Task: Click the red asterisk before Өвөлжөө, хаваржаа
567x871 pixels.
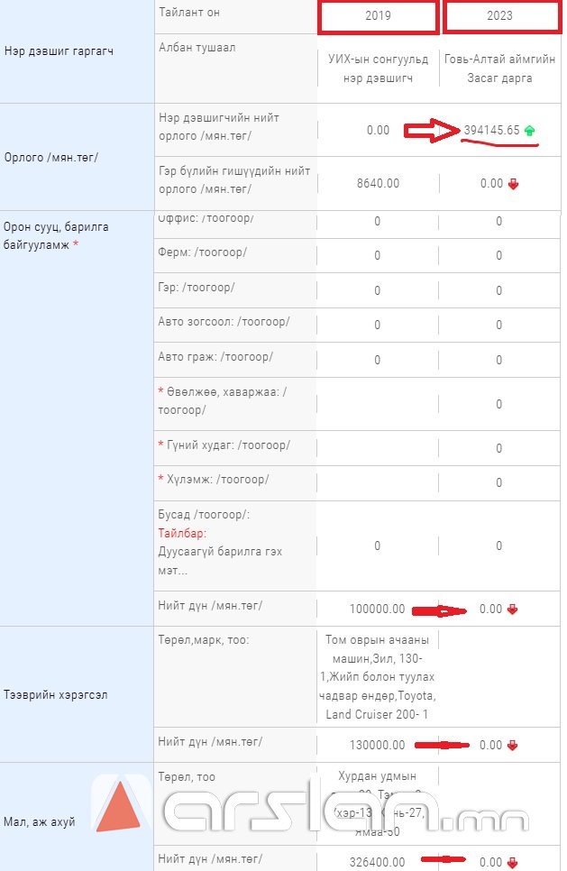Action: pyautogui.click(x=161, y=392)
